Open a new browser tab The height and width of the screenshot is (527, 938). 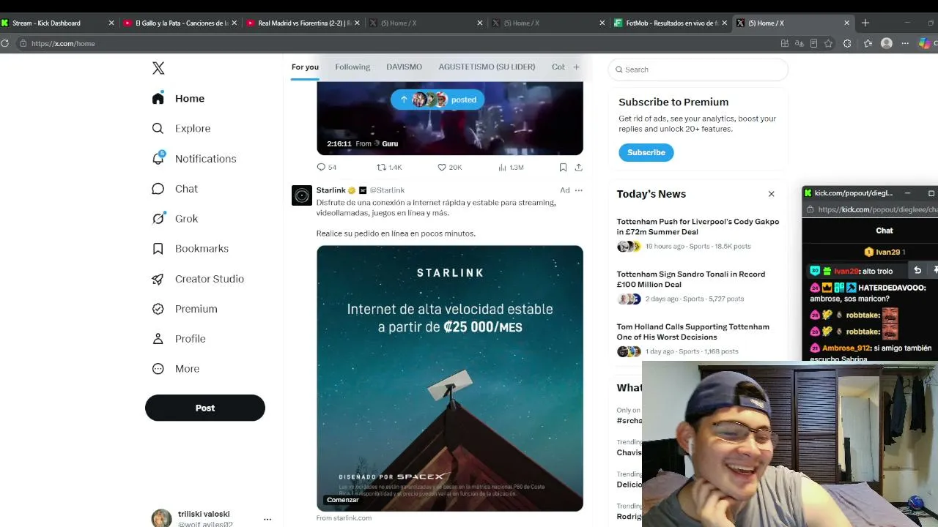pyautogui.click(x=865, y=23)
